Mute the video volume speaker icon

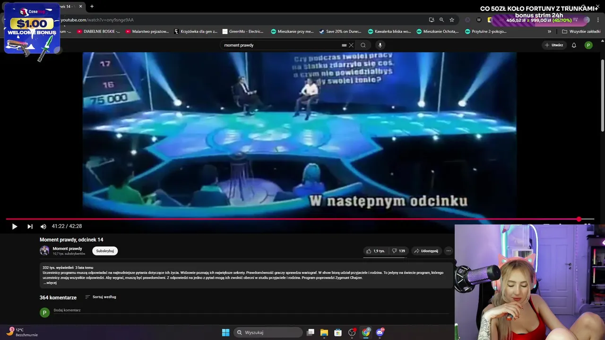tap(43, 227)
